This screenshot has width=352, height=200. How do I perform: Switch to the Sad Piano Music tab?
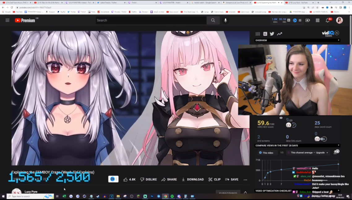[17, 3]
